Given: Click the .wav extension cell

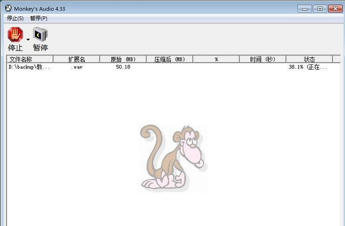Looking at the screenshot, I should coord(76,67).
